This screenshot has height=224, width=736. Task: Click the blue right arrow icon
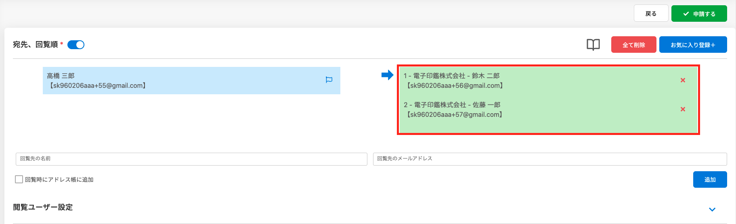388,75
